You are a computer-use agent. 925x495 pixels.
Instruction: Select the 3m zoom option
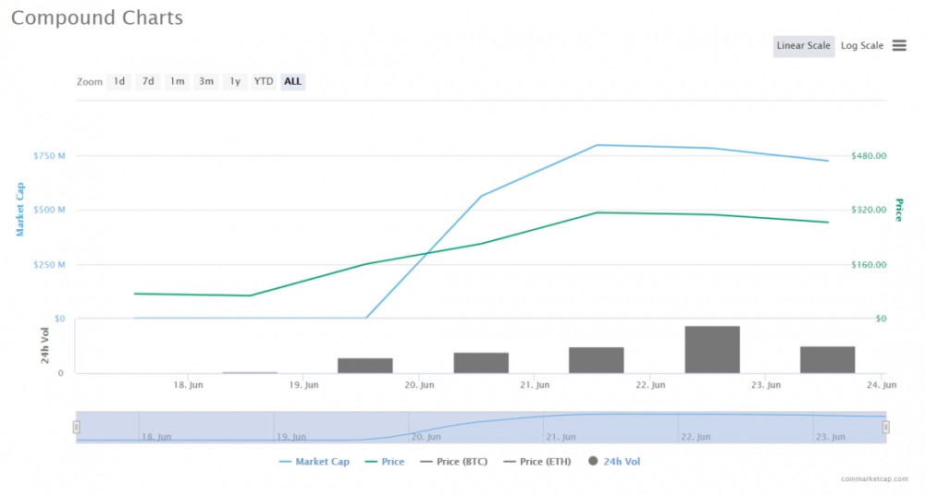click(206, 81)
